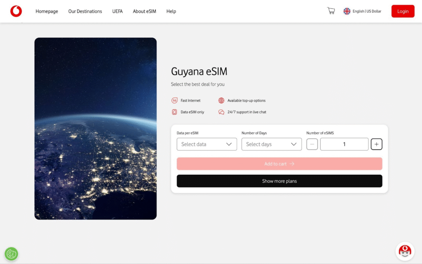
Task: Click the globe top-up options icon
Action: coord(221,100)
